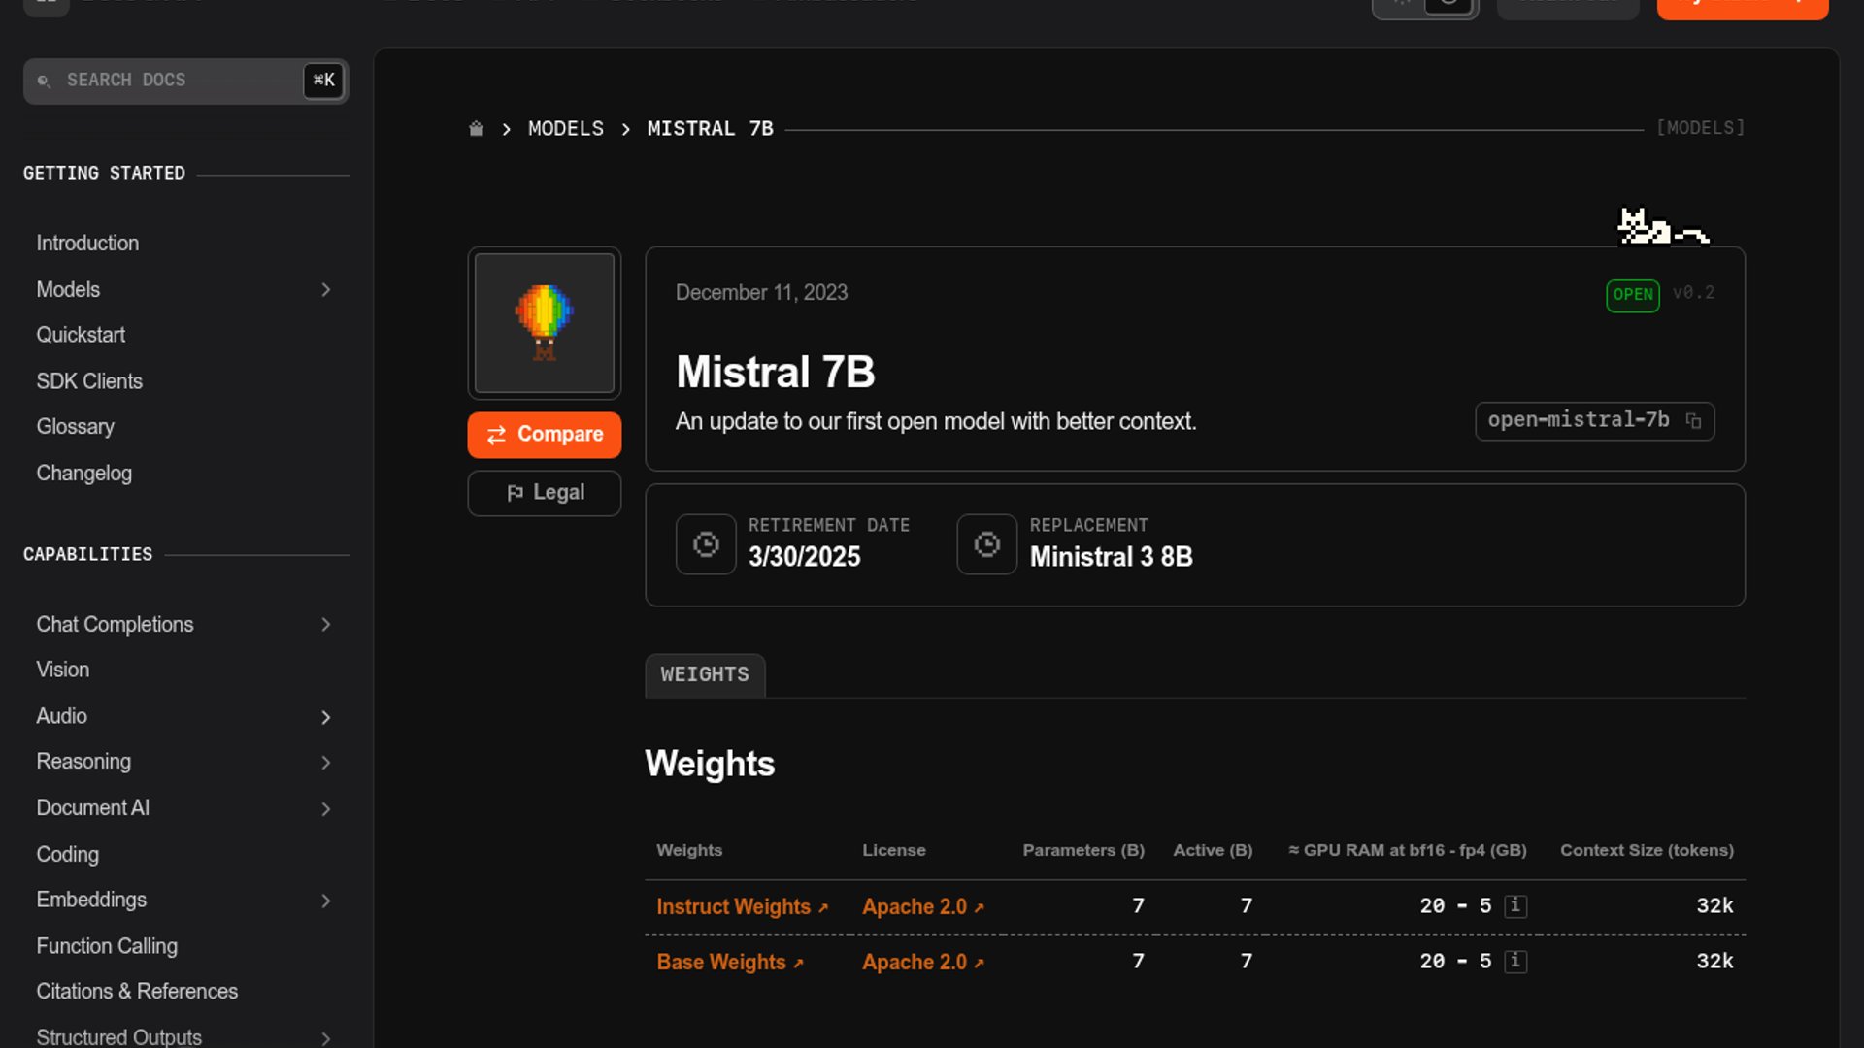Viewport: 1864px width, 1048px height.
Task: Expand Embeddings sidebar section
Action: [x=325, y=901]
